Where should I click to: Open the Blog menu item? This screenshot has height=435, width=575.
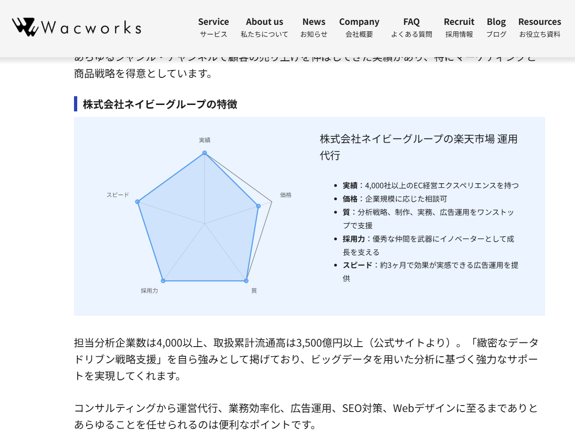[496, 28]
